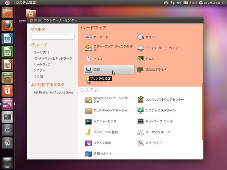Launch Firefox from the launcher
The width and height of the screenshot is (227, 170).
pos(7,26)
